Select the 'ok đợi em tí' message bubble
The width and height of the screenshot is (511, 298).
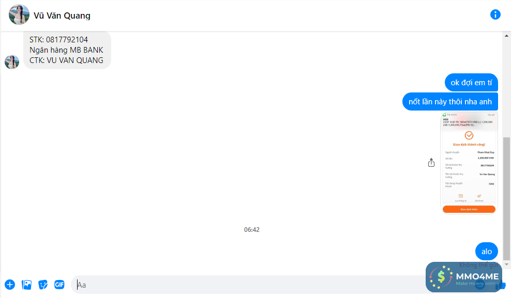(471, 83)
